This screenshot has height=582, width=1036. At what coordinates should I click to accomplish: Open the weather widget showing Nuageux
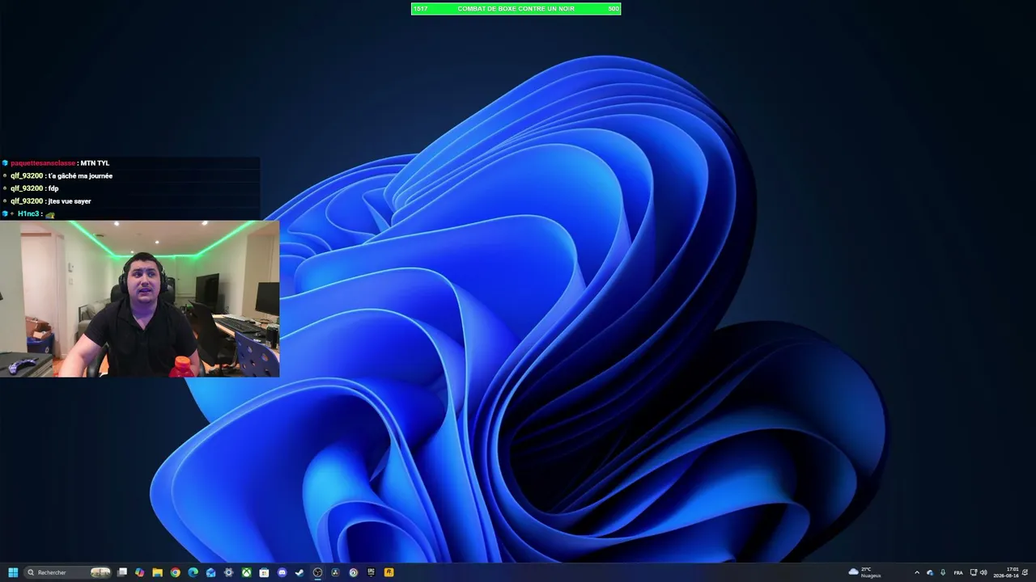[864, 572]
